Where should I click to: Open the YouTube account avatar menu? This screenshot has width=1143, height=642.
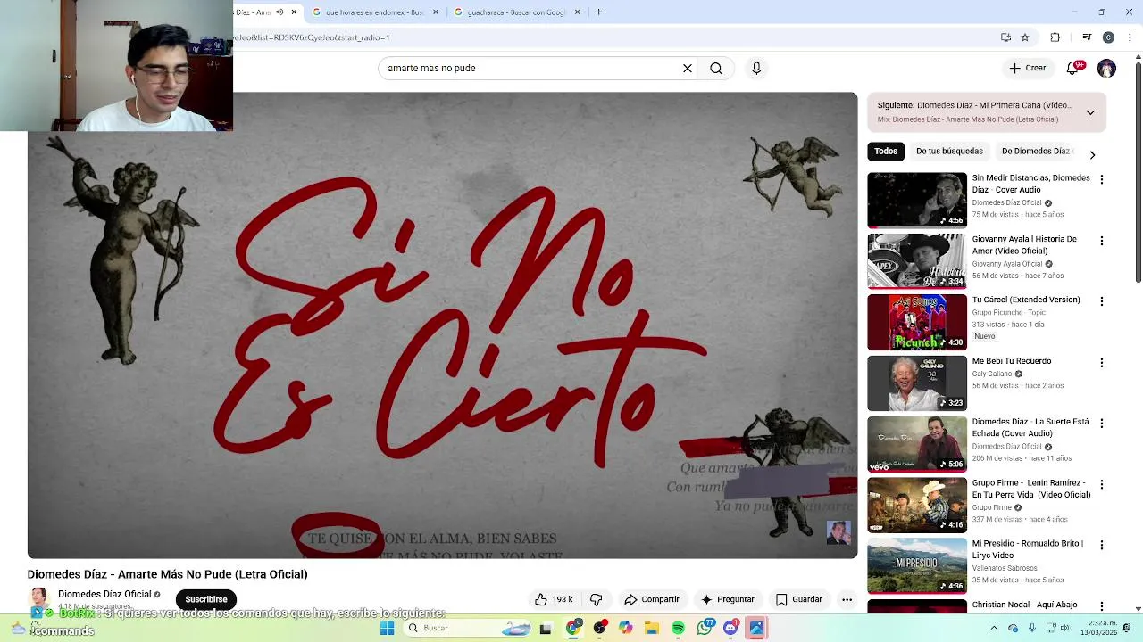coord(1106,68)
